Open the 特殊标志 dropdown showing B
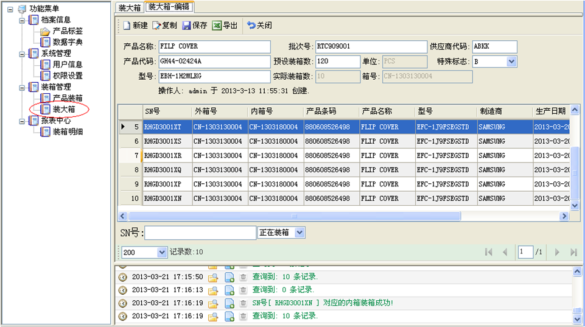585x327 pixels. point(511,62)
